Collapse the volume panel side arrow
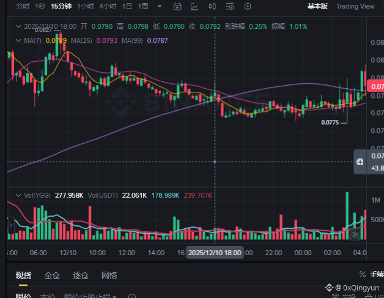The width and height of the screenshot is (384, 298). click(10, 226)
